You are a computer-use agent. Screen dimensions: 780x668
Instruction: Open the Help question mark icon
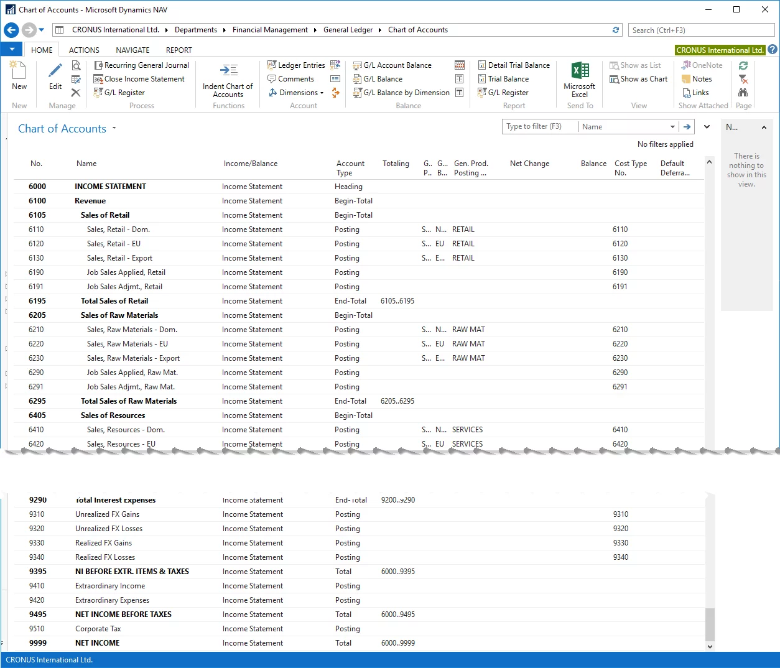(x=773, y=50)
